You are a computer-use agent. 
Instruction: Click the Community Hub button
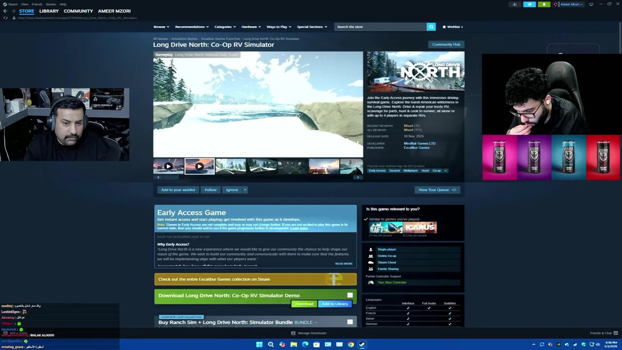[x=446, y=44]
